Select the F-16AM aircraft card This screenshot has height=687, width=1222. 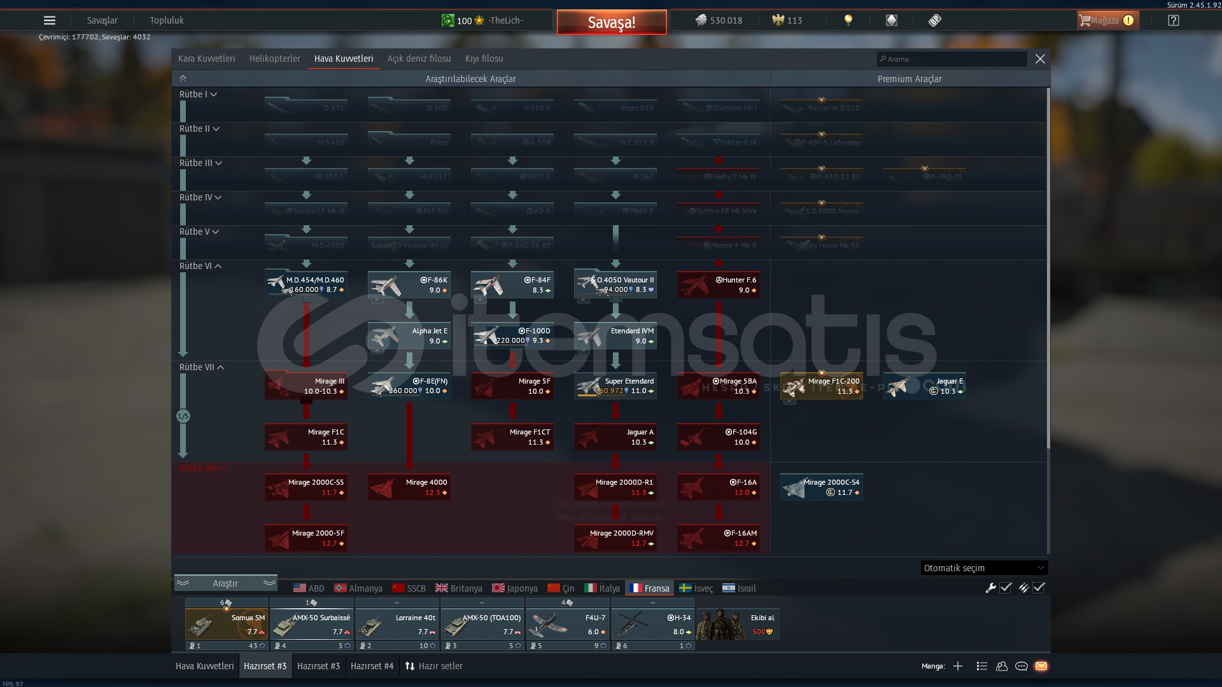pyautogui.click(x=719, y=538)
